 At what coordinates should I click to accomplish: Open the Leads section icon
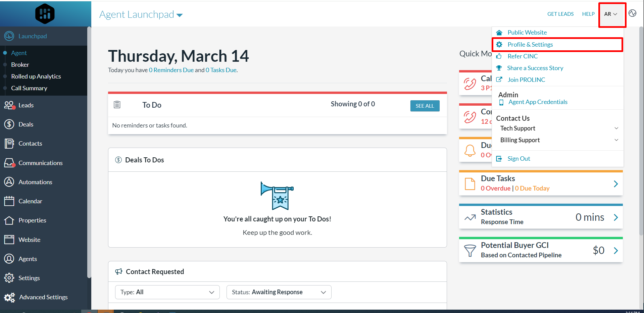[x=9, y=105]
